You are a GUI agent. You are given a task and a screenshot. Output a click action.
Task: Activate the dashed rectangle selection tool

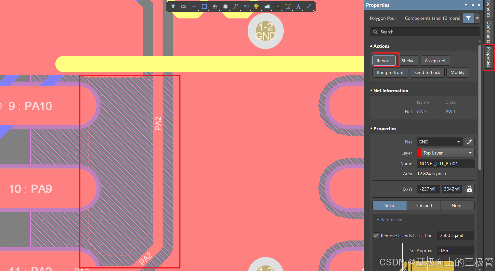click(204, 6)
